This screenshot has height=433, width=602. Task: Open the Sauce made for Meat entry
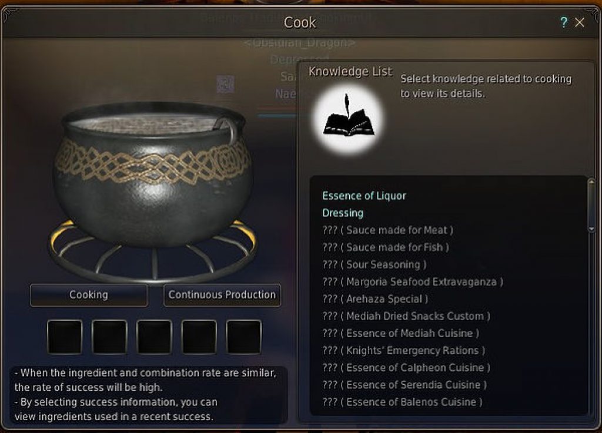point(388,230)
